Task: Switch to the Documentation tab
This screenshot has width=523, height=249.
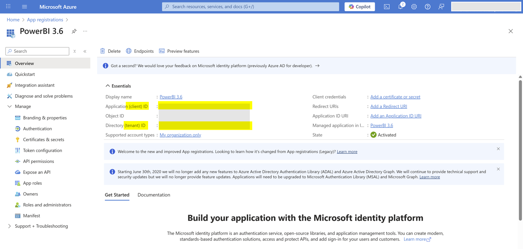Action: point(154,195)
